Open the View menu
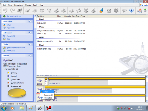Viewport: 148px width, 111px height. [10, 5]
